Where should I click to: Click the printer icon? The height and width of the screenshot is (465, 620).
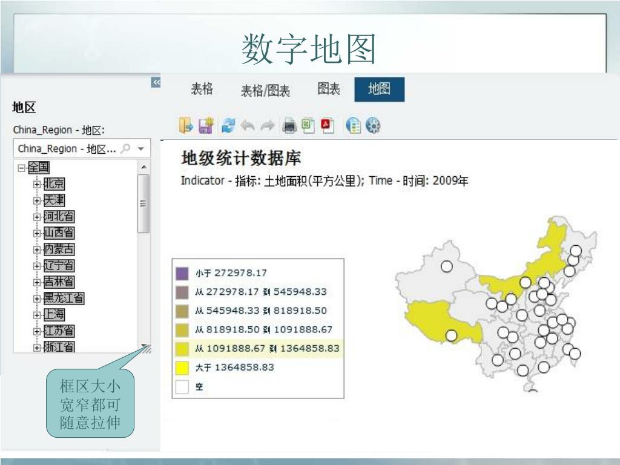[x=289, y=126]
